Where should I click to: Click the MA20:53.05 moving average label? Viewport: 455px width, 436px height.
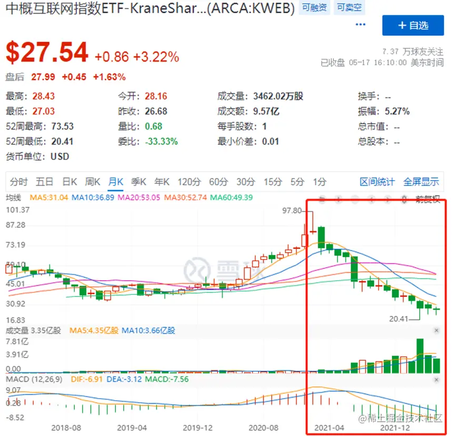(139, 197)
